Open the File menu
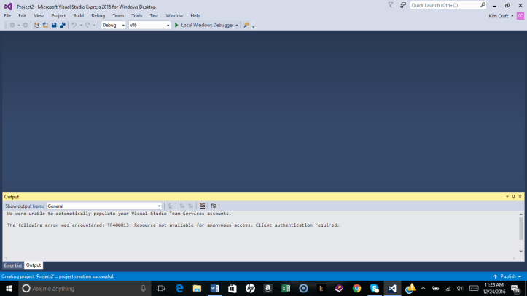 tap(7, 16)
